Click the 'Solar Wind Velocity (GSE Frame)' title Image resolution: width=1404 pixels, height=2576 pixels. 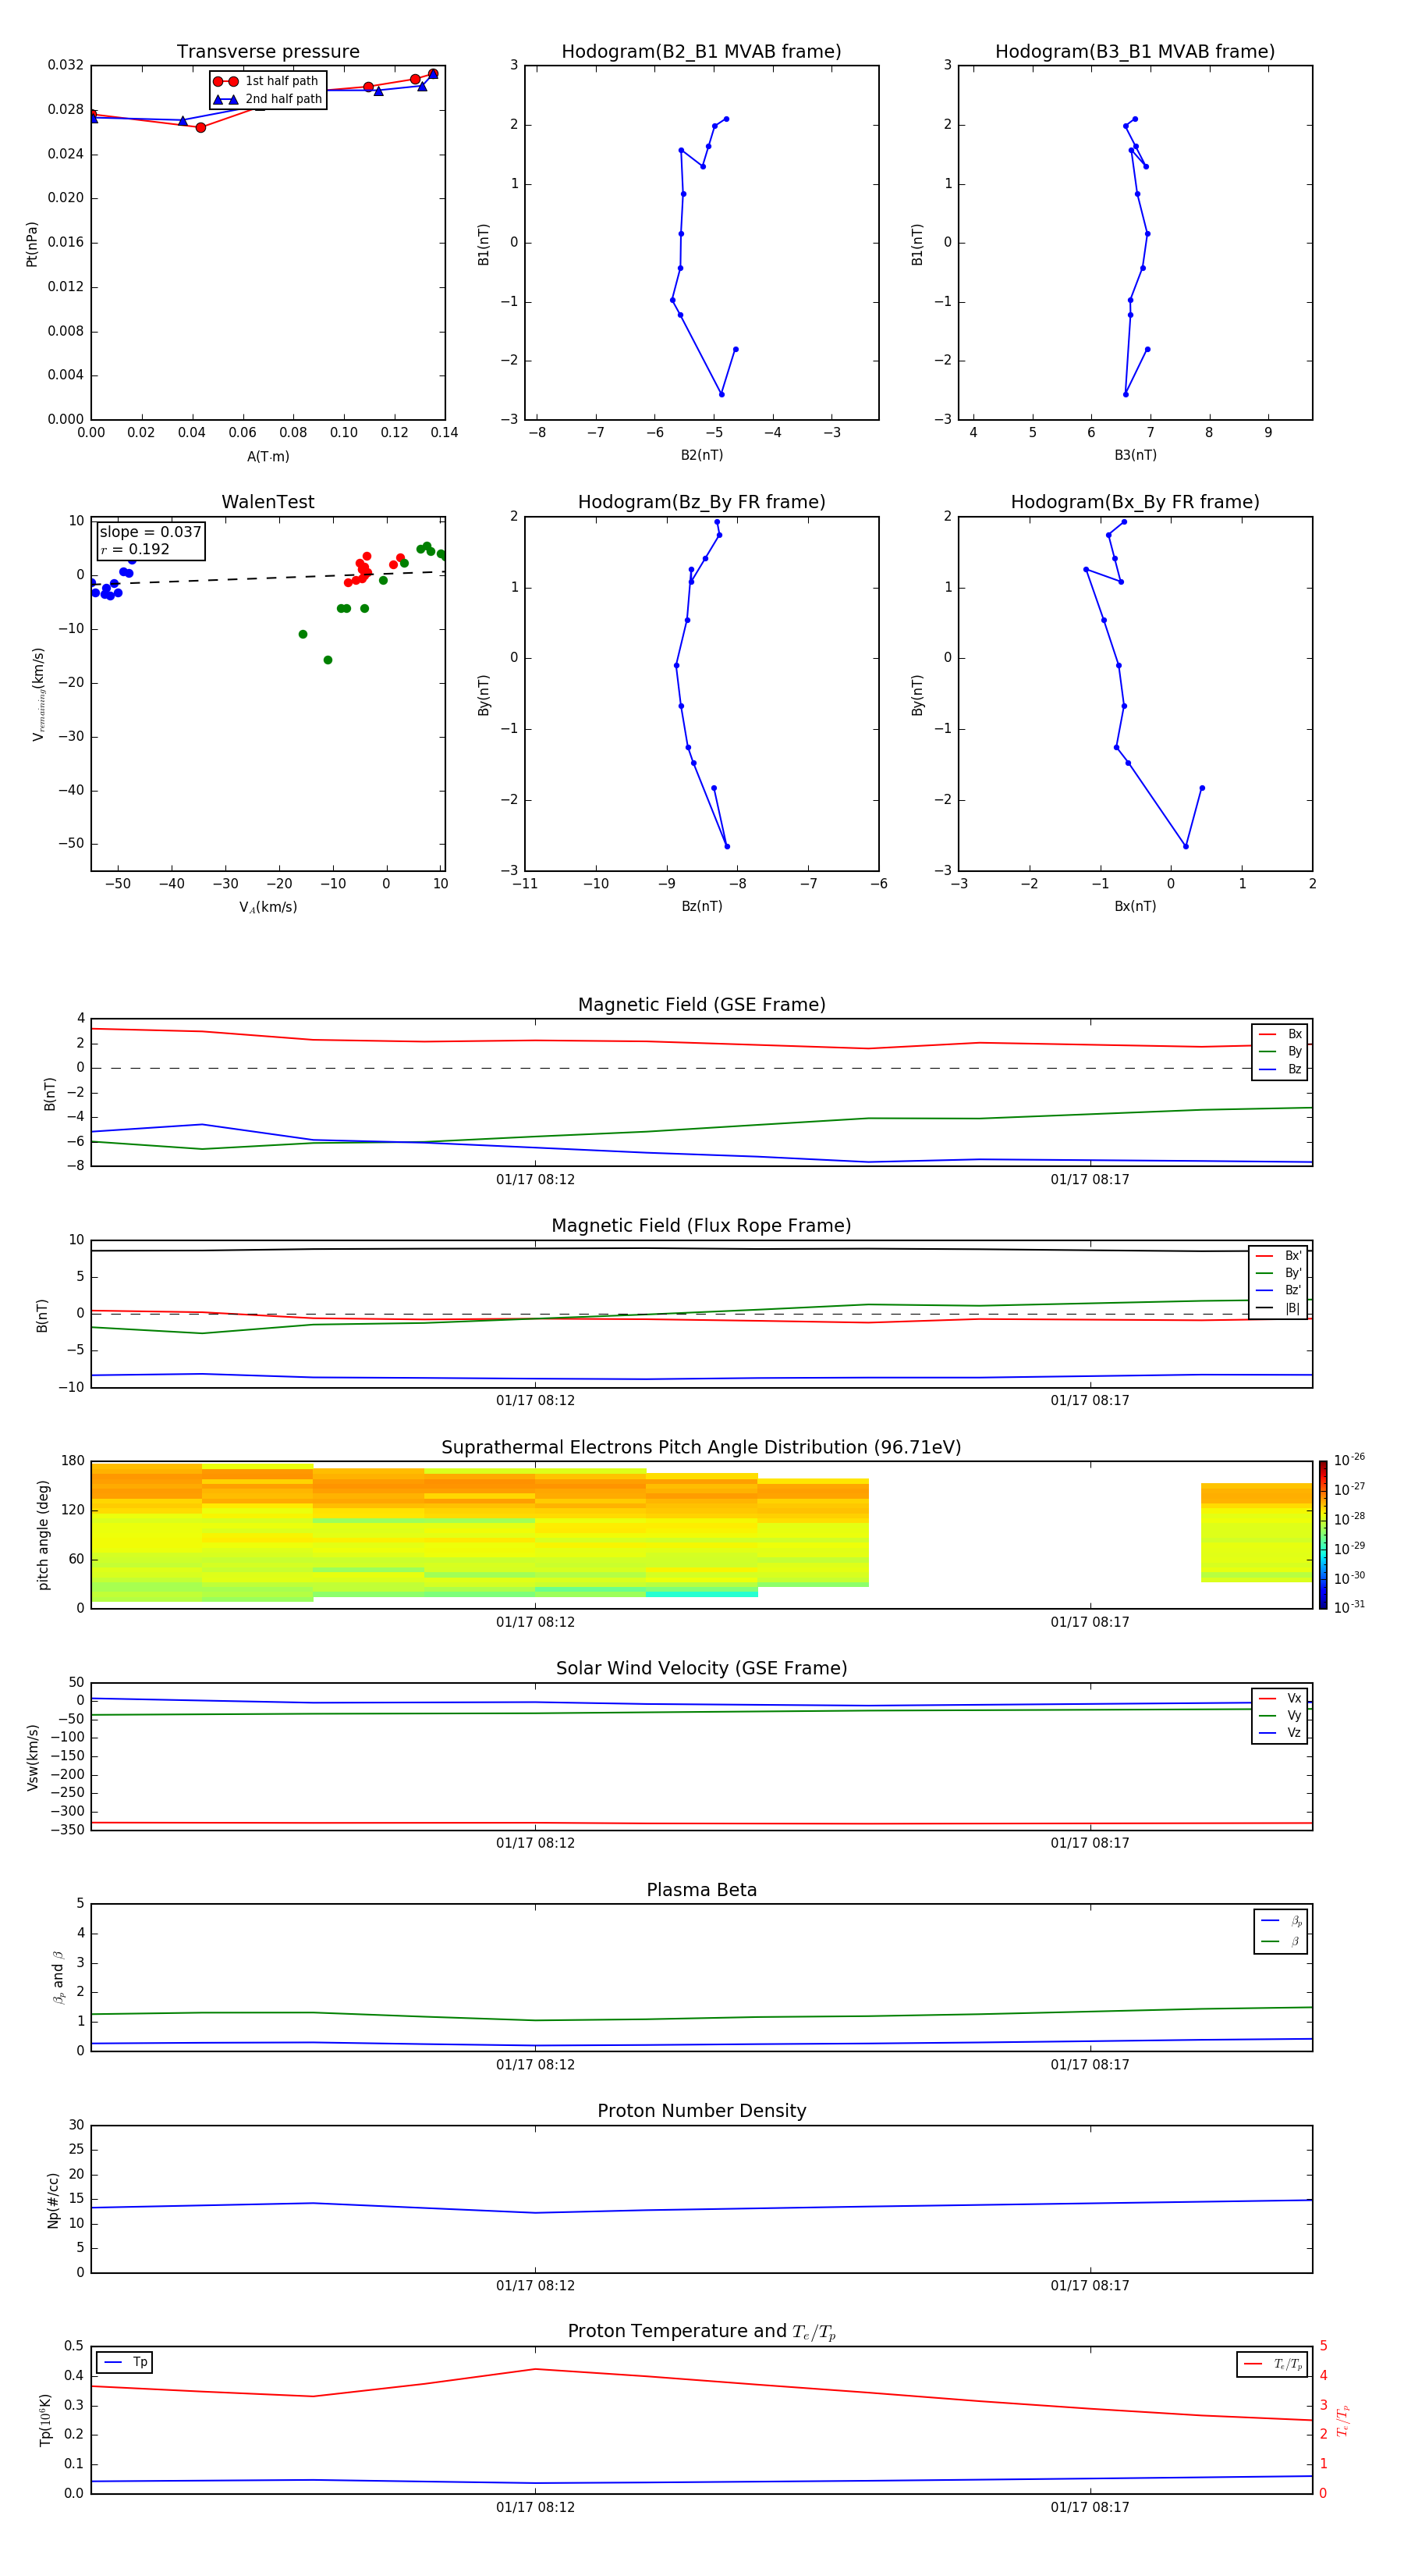(701, 1668)
